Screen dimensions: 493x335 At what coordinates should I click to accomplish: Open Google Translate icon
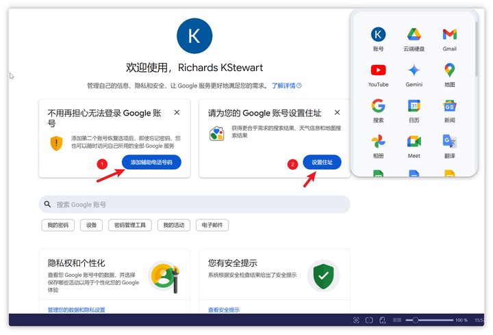pos(449,142)
